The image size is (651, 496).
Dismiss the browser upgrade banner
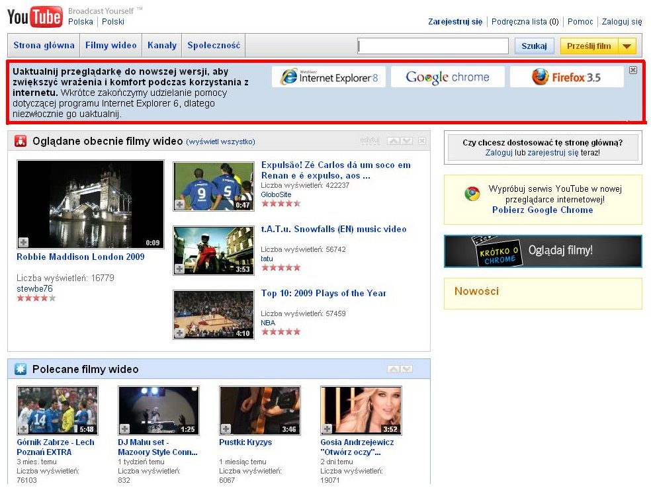pyautogui.click(x=632, y=70)
